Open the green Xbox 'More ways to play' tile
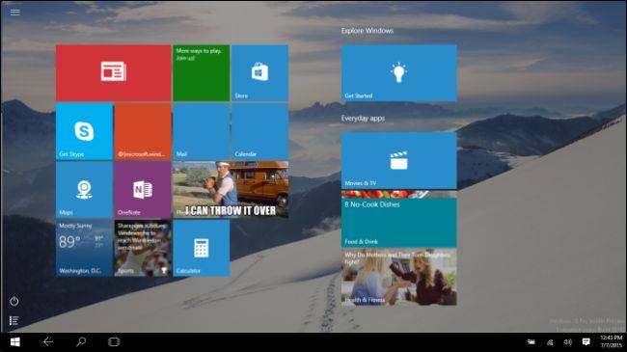This screenshot has width=627, height=352. coord(202,72)
